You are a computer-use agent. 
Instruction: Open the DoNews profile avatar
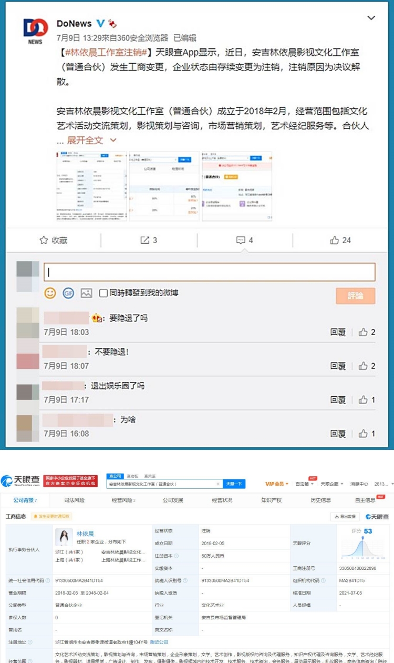point(35,32)
